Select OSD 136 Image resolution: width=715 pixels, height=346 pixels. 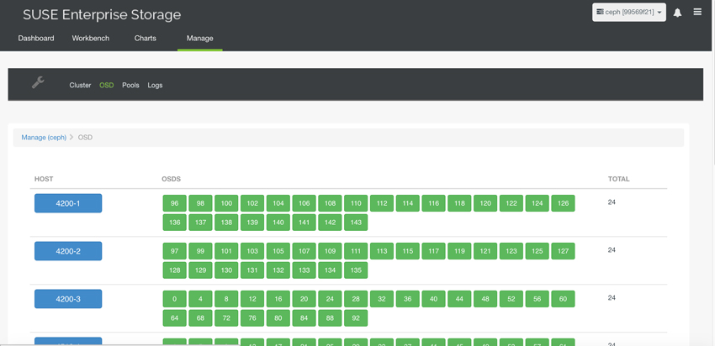(x=175, y=223)
